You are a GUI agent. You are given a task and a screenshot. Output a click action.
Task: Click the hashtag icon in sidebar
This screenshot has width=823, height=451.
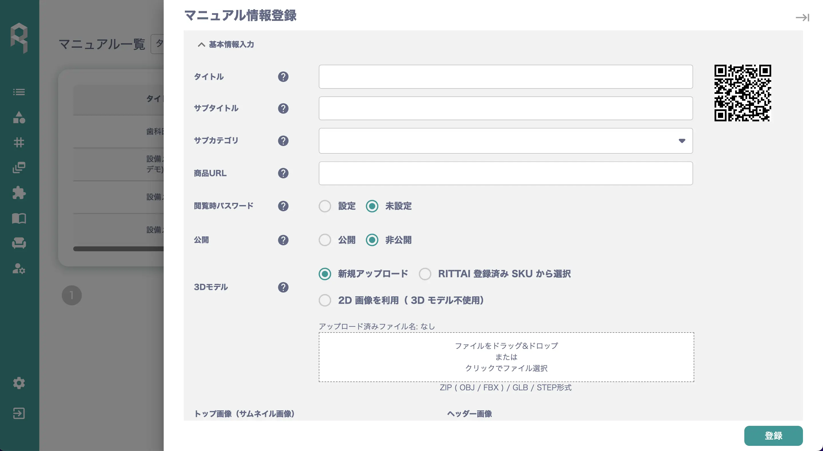(19, 143)
